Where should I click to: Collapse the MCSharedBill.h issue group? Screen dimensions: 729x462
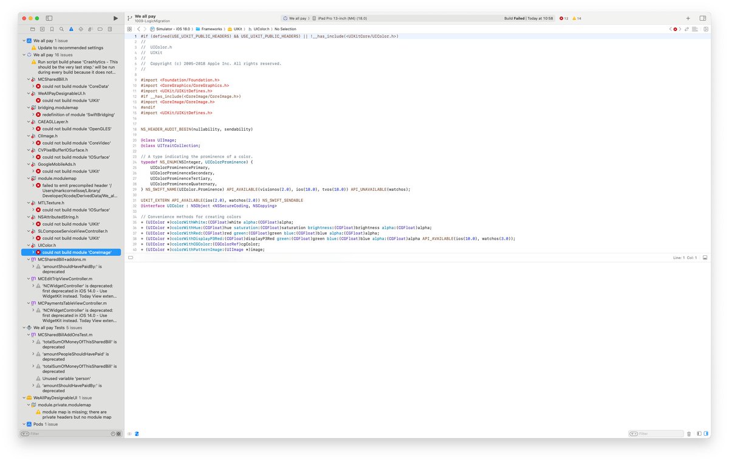29,79
